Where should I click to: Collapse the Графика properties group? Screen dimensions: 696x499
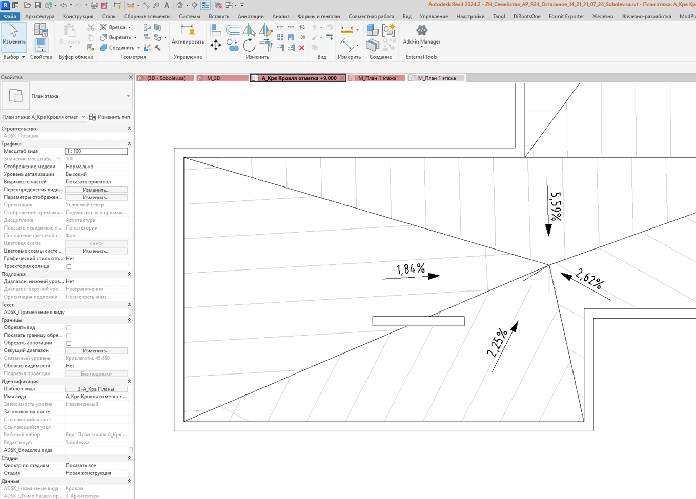(x=129, y=144)
